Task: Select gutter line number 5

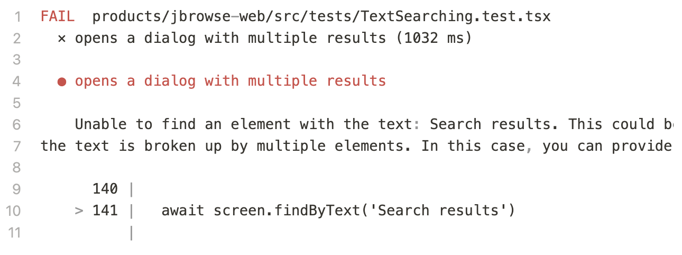Action: click(17, 103)
